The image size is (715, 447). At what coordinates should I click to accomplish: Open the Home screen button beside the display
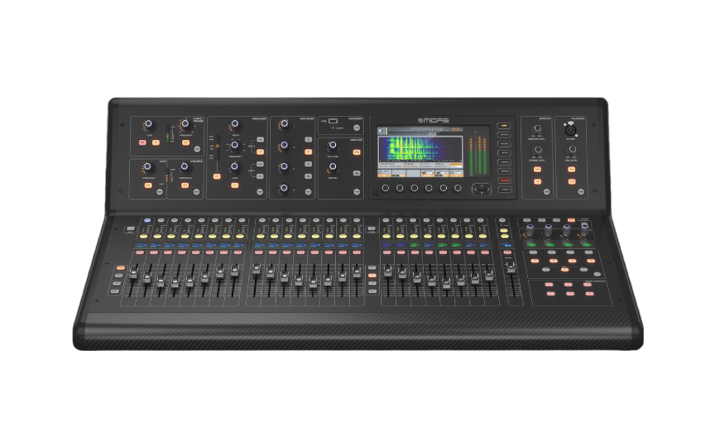(504, 126)
